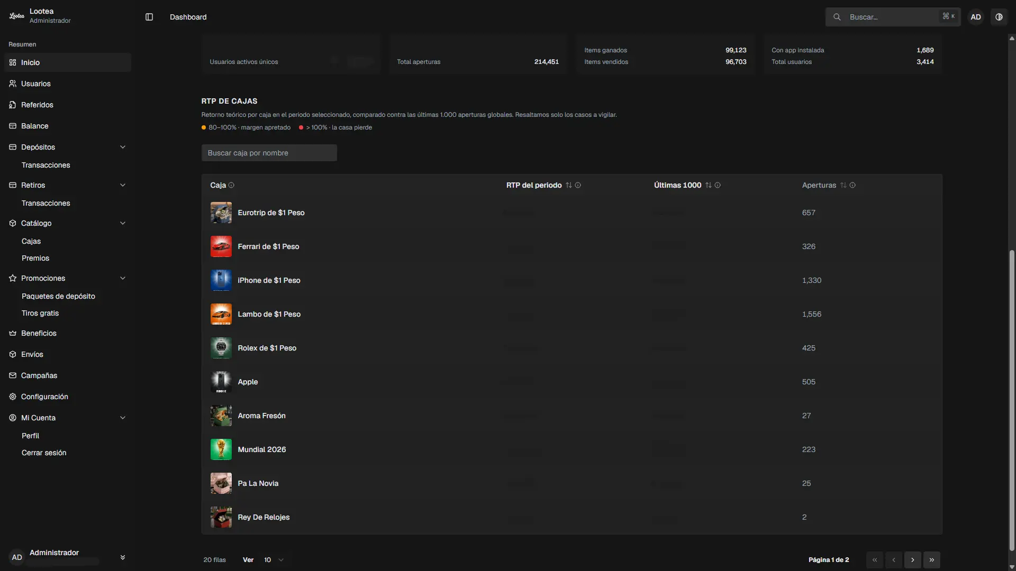Collapse the Retiros section chevron
Image resolution: width=1016 pixels, height=571 pixels.
pos(123,185)
